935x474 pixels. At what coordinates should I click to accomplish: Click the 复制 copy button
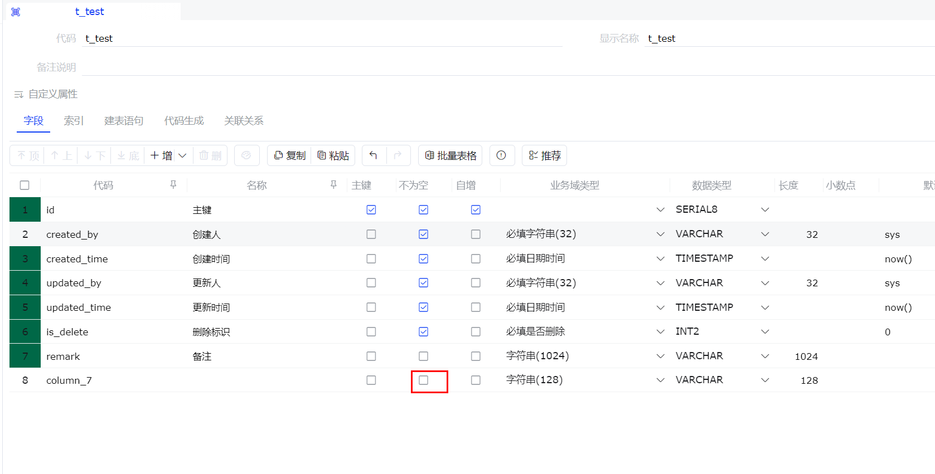point(290,155)
